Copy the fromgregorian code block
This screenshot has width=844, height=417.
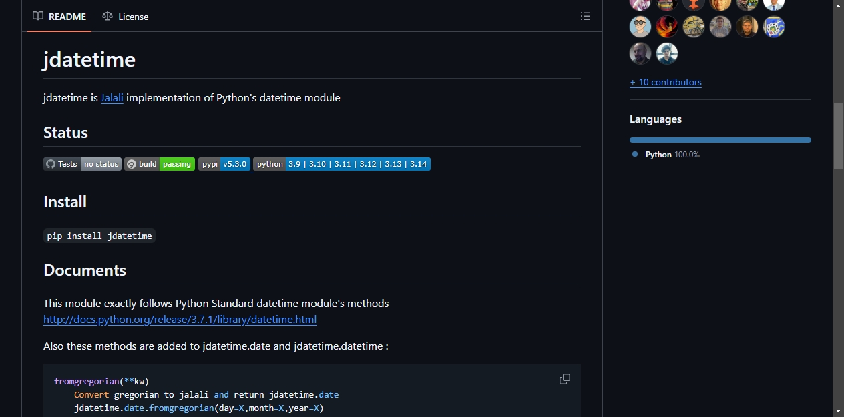click(565, 379)
